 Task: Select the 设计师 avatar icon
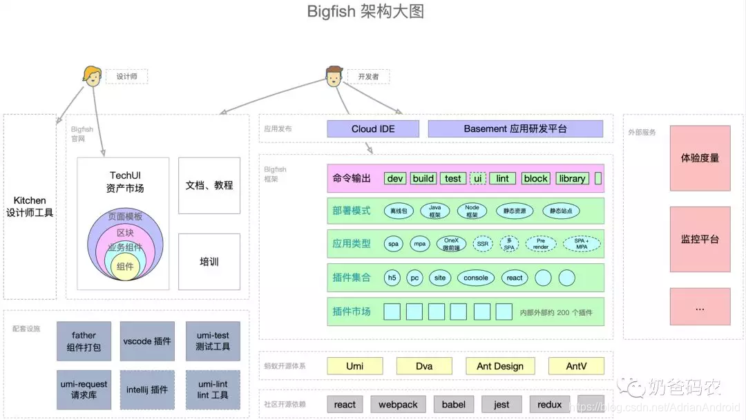93,76
